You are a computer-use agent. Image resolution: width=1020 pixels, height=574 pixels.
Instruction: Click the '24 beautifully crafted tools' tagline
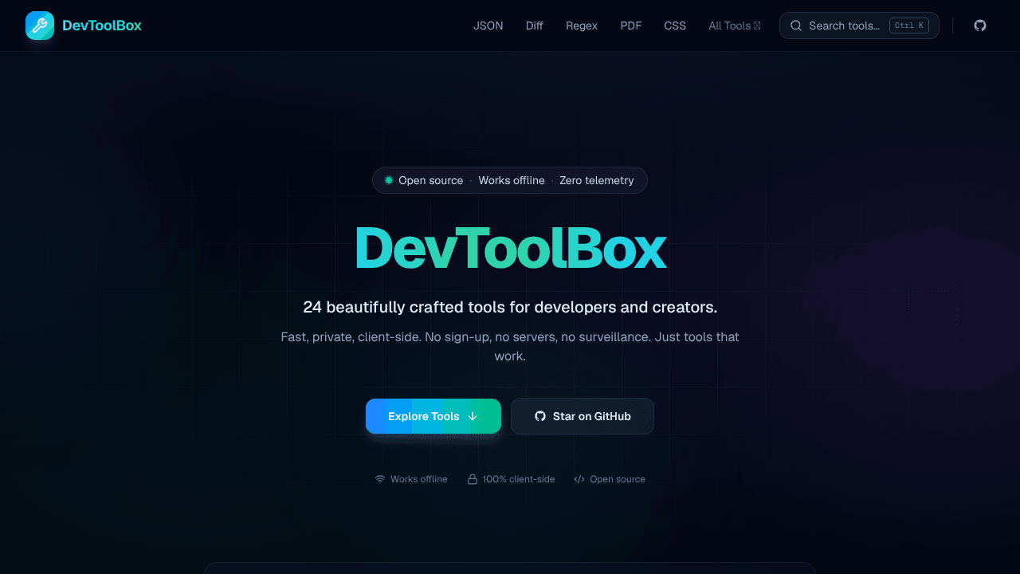tap(510, 307)
